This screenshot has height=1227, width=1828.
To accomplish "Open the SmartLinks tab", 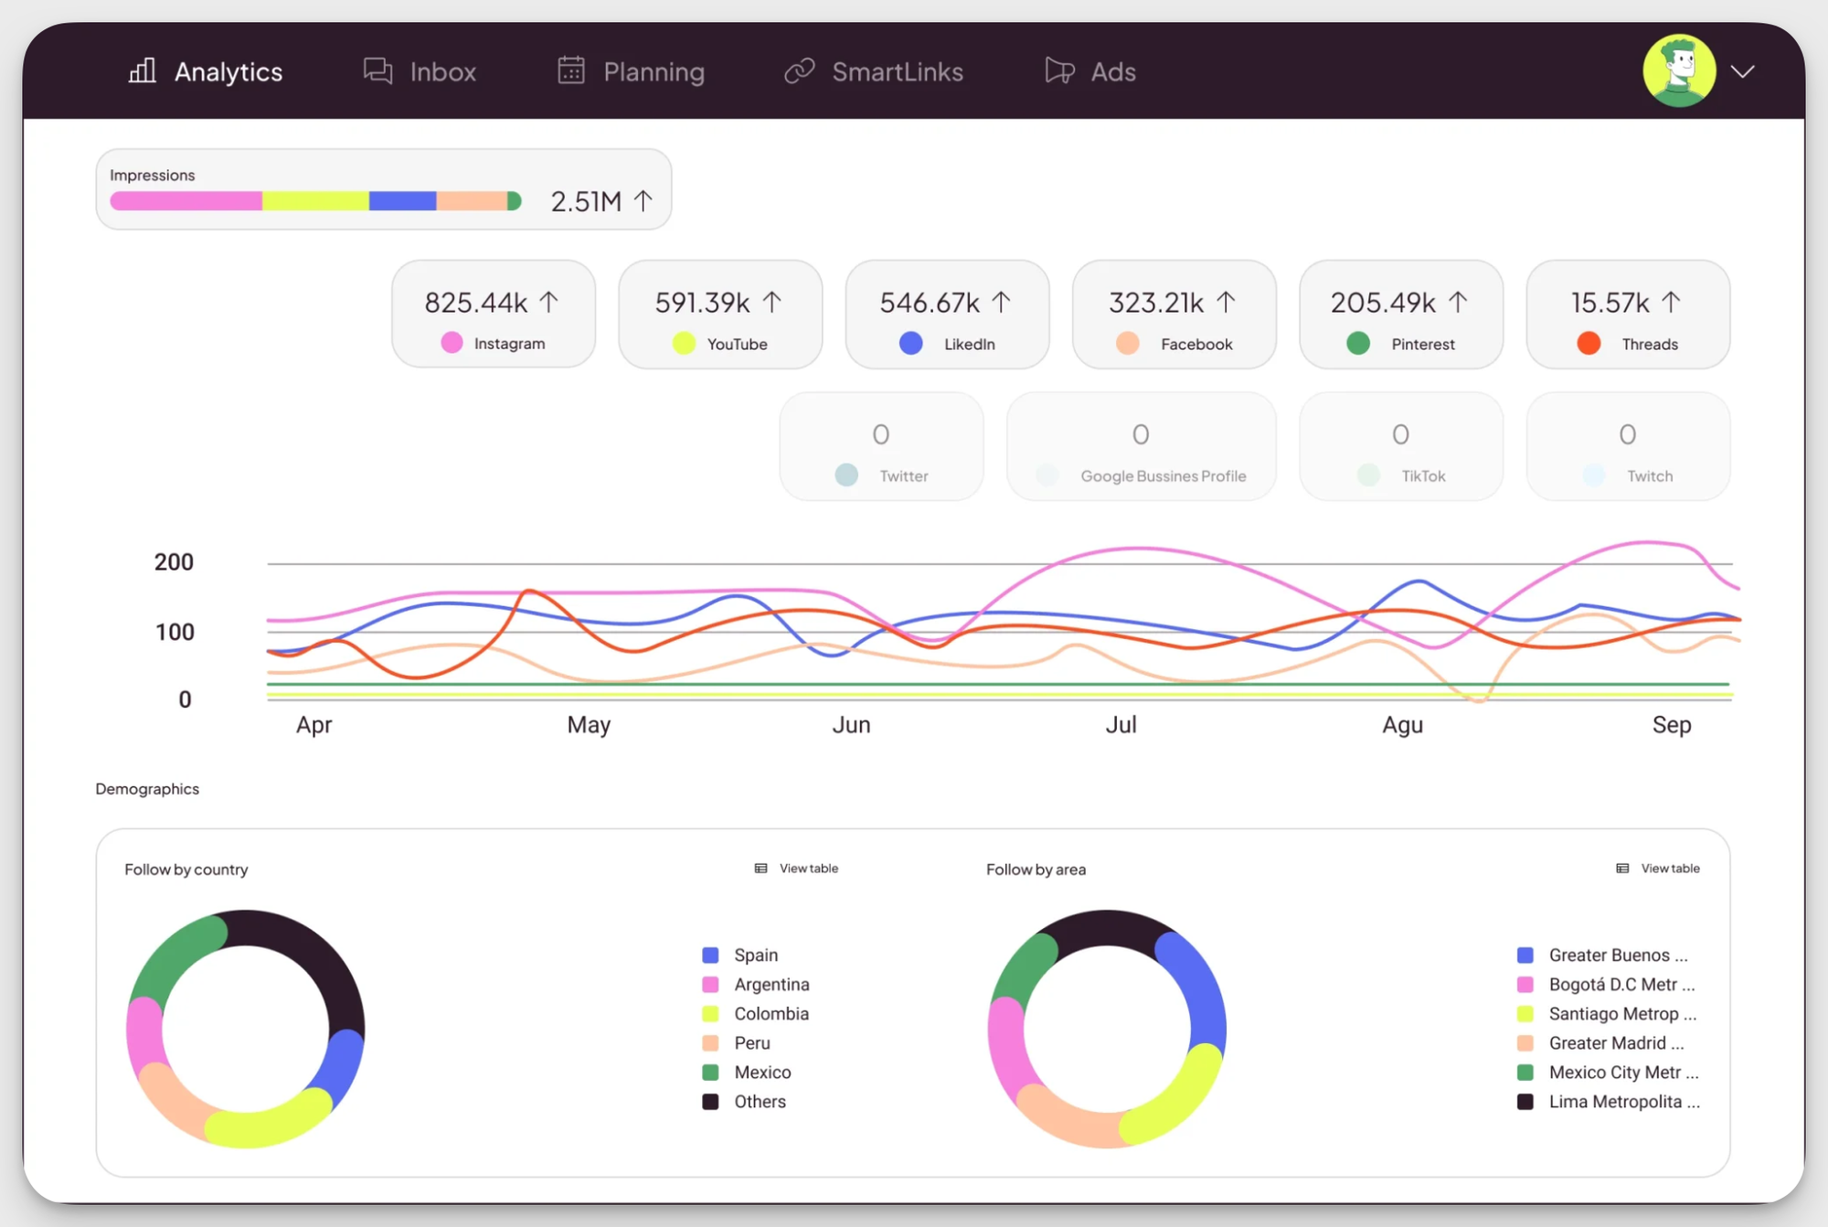I will click(874, 71).
